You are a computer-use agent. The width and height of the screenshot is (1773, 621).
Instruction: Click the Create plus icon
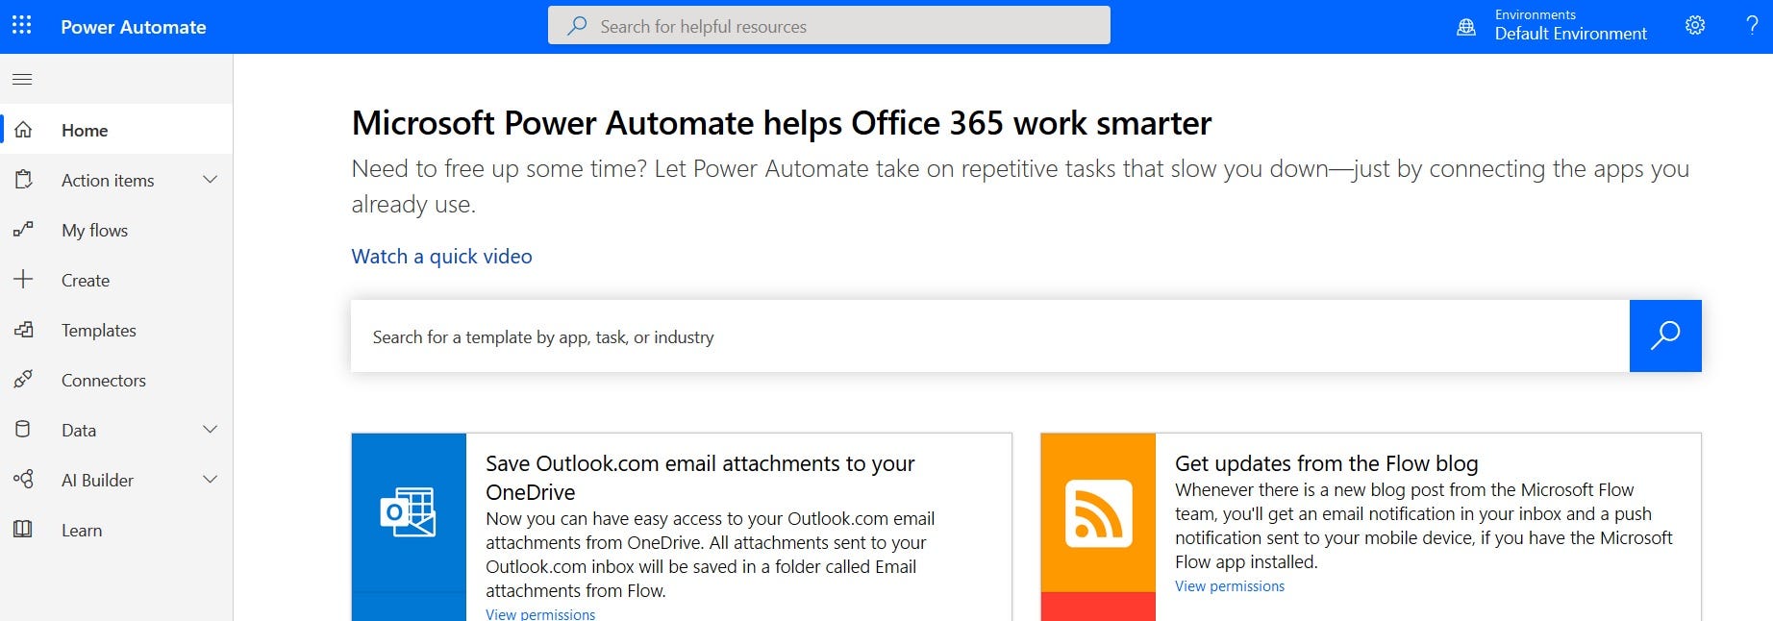point(23,280)
